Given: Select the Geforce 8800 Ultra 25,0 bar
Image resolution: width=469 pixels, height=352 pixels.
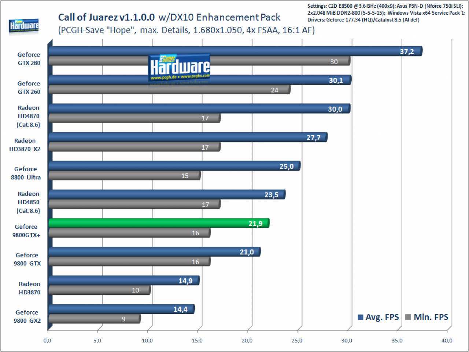Looking at the screenshot, I should point(174,166).
